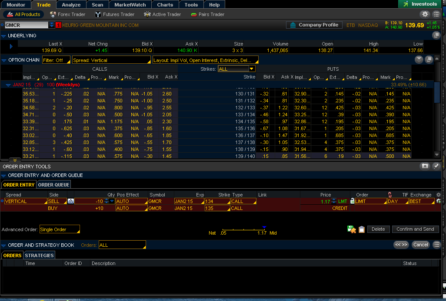446x301 pixels.
Task: Switch to the Charts tab
Action: (165, 4)
